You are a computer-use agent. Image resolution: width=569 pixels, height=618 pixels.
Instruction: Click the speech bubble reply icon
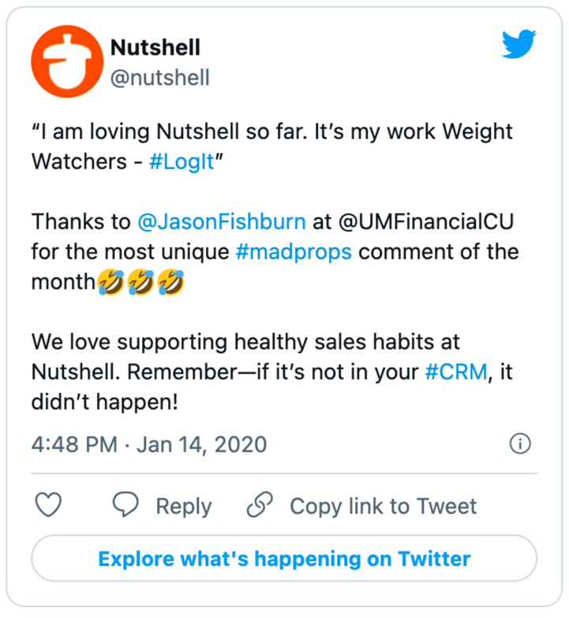[x=125, y=504]
